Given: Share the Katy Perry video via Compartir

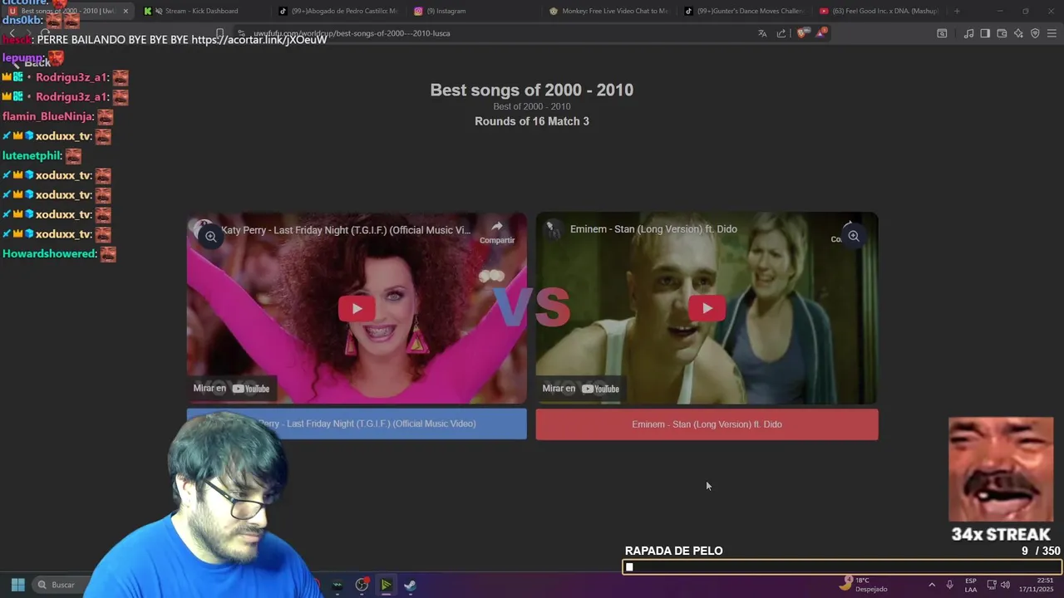Looking at the screenshot, I should (x=497, y=232).
